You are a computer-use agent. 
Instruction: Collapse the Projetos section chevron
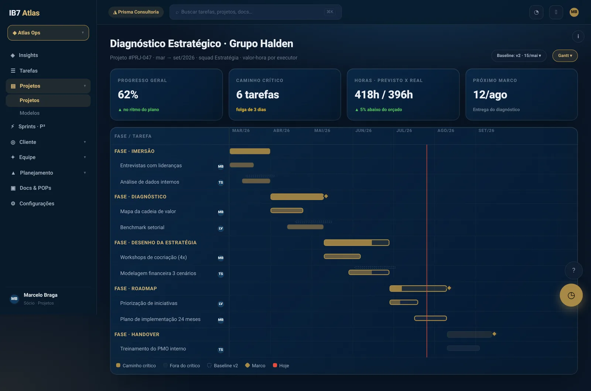(85, 86)
